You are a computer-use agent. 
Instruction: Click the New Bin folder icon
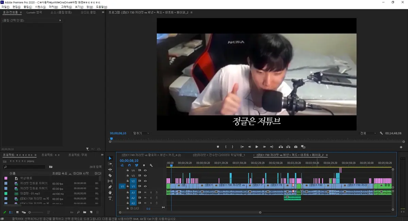(85, 213)
